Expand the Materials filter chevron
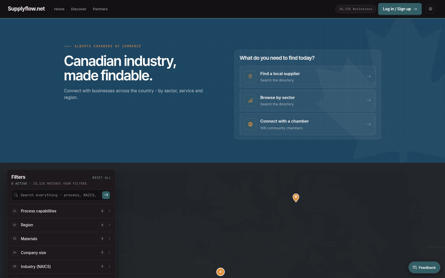The height and width of the screenshot is (278, 445). (x=109, y=239)
